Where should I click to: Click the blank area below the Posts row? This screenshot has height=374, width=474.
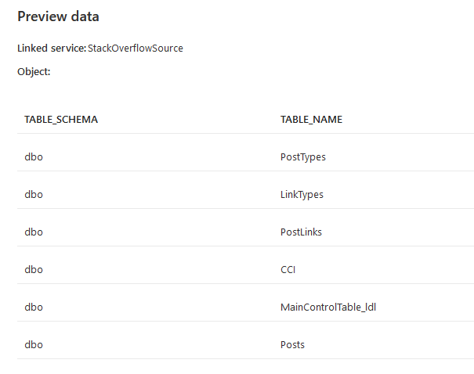coord(235,366)
